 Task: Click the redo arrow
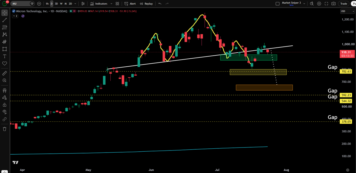(x=167, y=4)
